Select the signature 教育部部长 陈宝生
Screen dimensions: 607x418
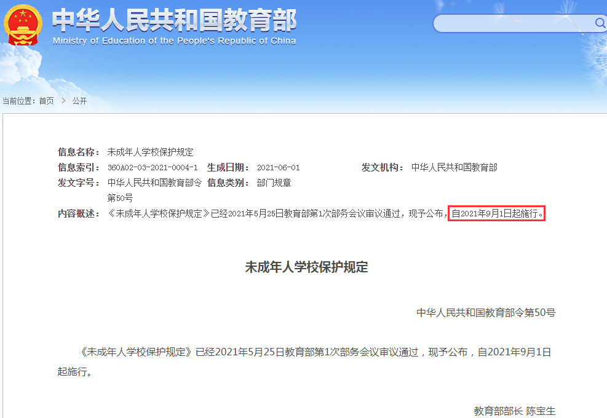(515, 411)
